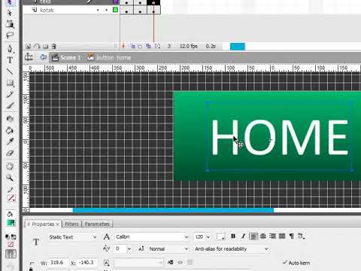The image size is (361, 271).
Task: Click the paragraph format options button
Action: coord(291,236)
